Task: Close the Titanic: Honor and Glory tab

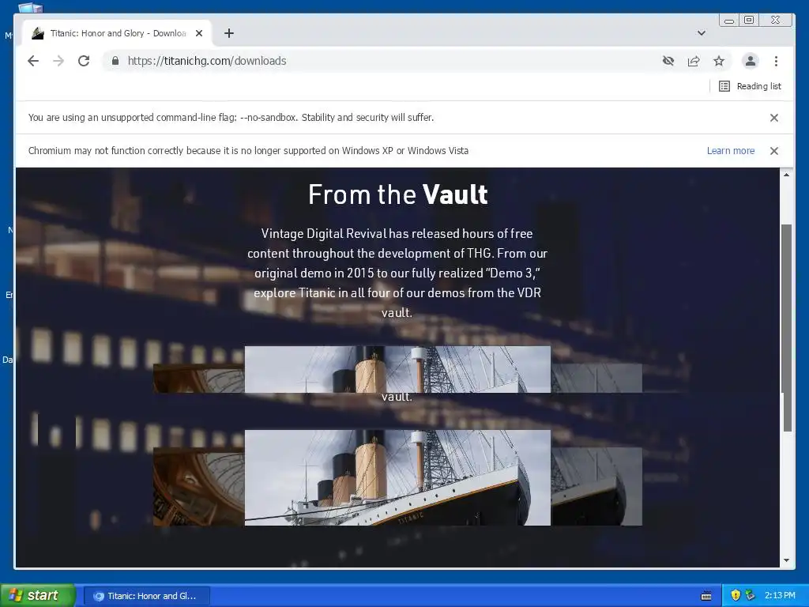Action: [x=199, y=33]
